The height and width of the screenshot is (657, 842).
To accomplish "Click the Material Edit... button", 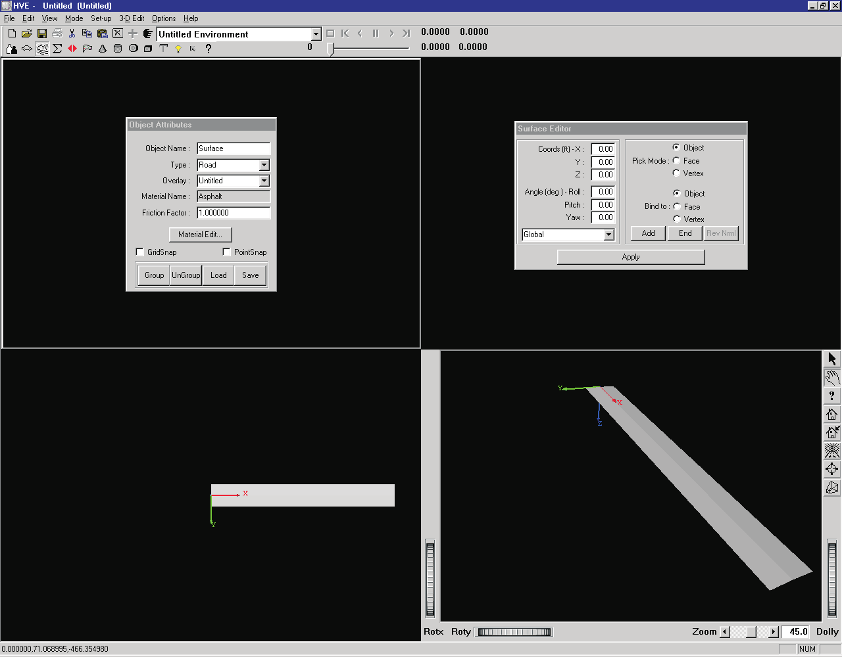I will click(201, 235).
